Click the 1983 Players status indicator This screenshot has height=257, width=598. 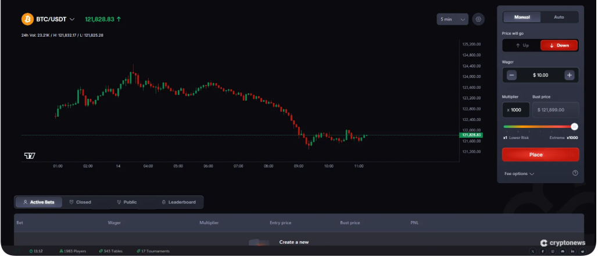73,251
